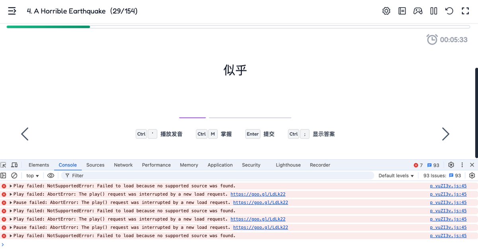The width and height of the screenshot is (478, 249).
Task: Expand the last Play failed NotSupportedError
Action: [x=11, y=236]
